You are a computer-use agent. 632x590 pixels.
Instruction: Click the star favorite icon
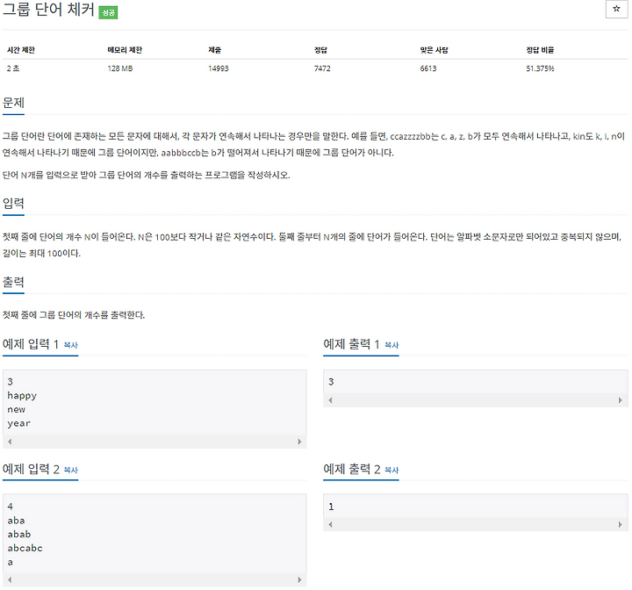point(616,9)
